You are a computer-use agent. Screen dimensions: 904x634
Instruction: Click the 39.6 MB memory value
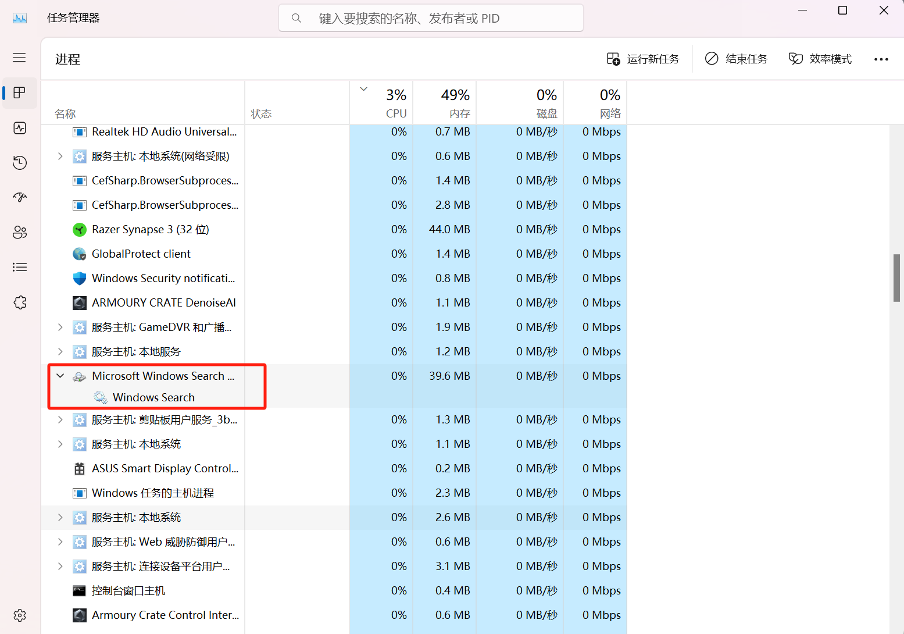(x=449, y=376)
